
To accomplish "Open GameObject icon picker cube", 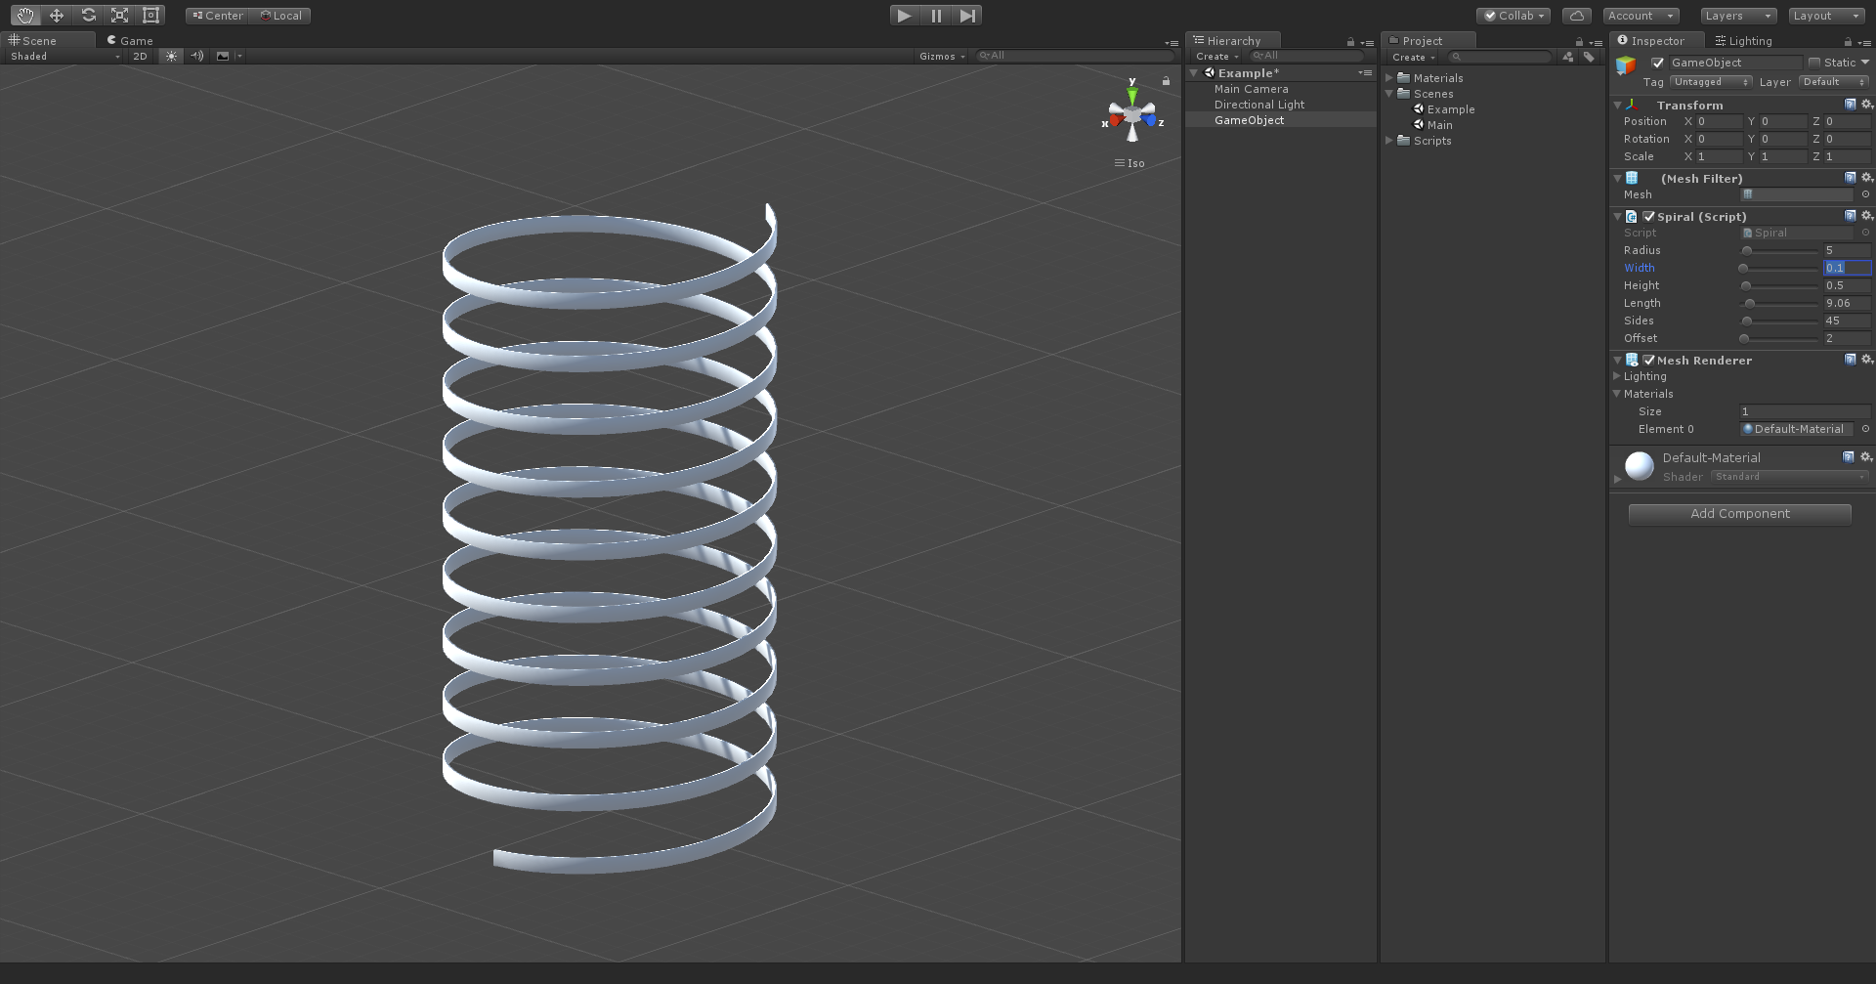I will (1626, 65).
